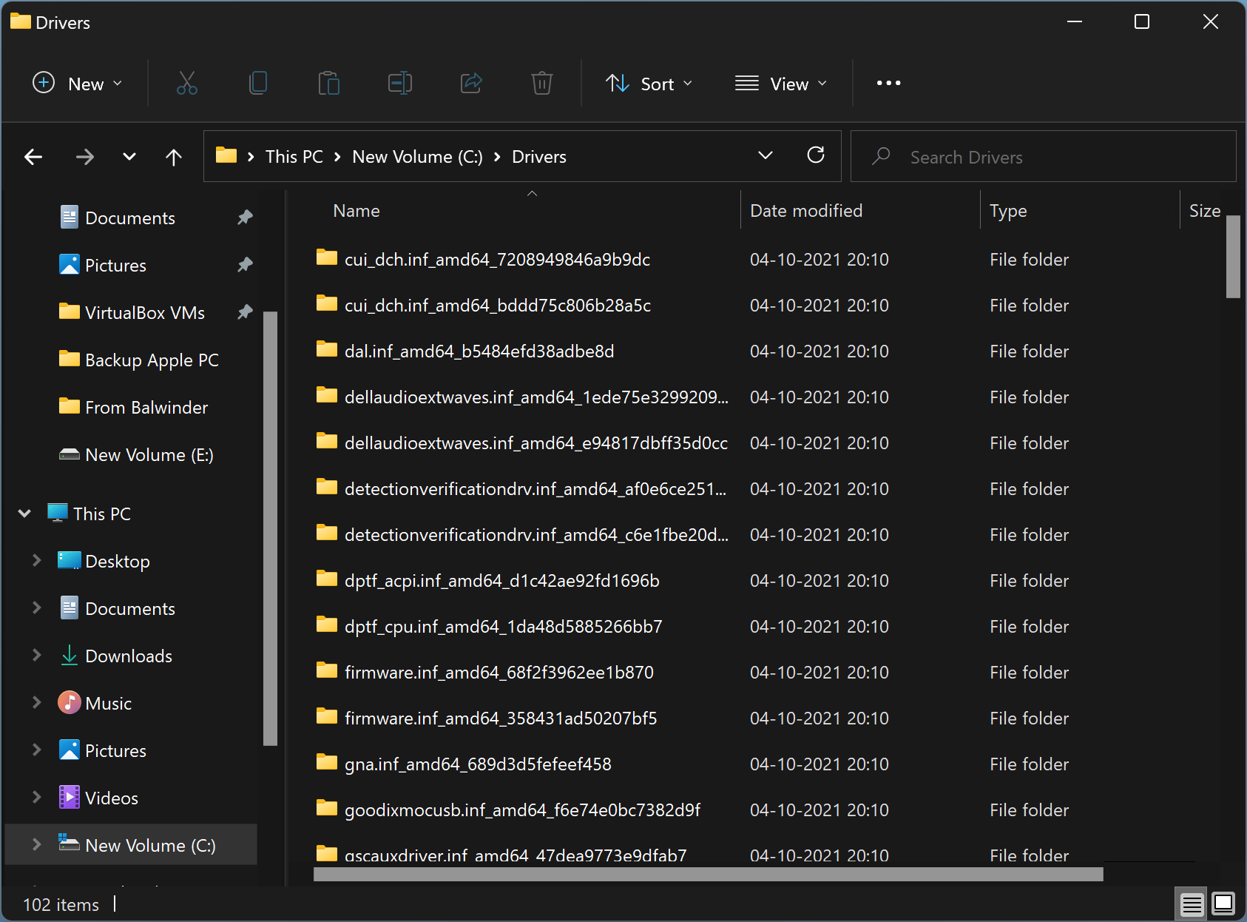The width and height of the screenshot is (1247, 922).
Task: Open This PC from the breadcrumb bar
Action: coord(293,156)
